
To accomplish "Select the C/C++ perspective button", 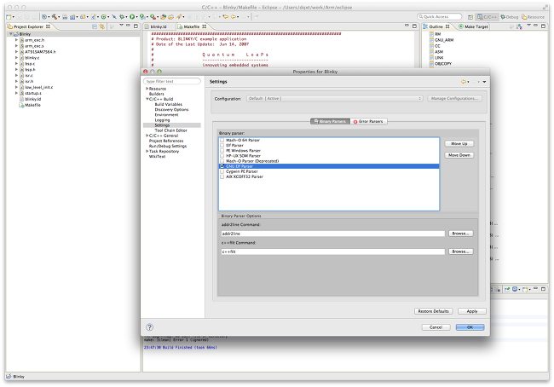I will pos(487,17).
